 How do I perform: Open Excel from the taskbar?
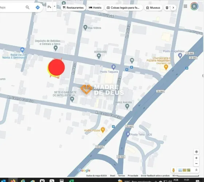[71, 181]
